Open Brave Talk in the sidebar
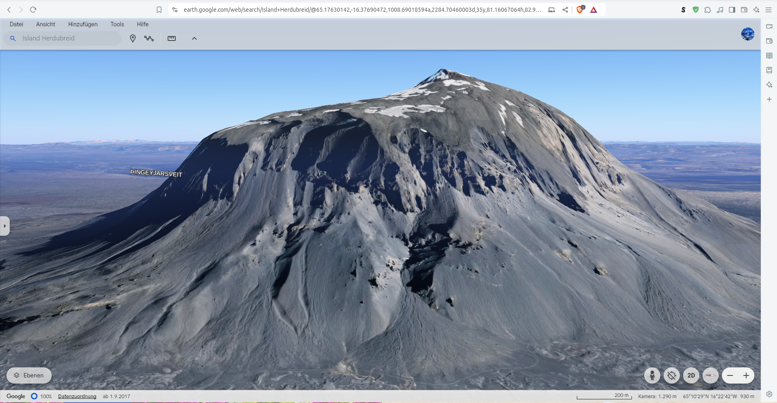The width and height of the screenshot is (777, 403). coord(769,26)
